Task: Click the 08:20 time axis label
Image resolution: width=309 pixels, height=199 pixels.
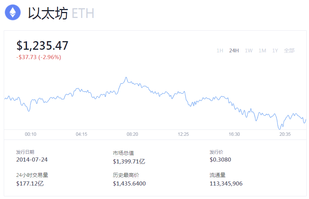Action: point(132,134)
